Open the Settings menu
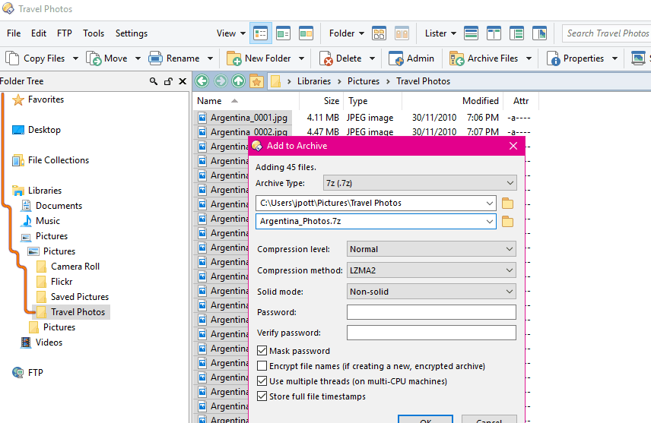Viewport: 651px width, 423px height. pyautogui.click(x=132, y=33)
